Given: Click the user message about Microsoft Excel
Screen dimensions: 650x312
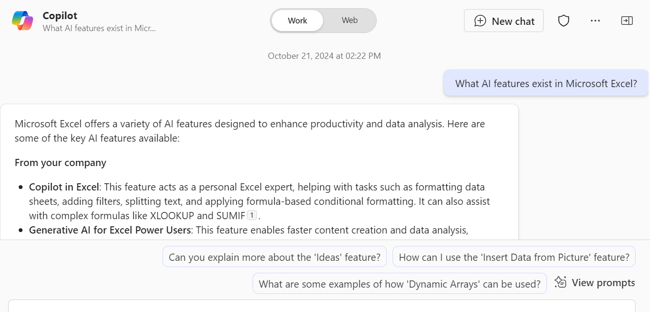Looking at the screenshot, I should click(546, 83).
